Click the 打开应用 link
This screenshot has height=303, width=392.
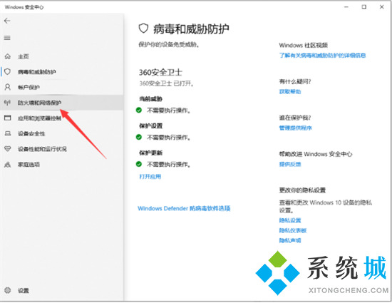pos(150,177)
